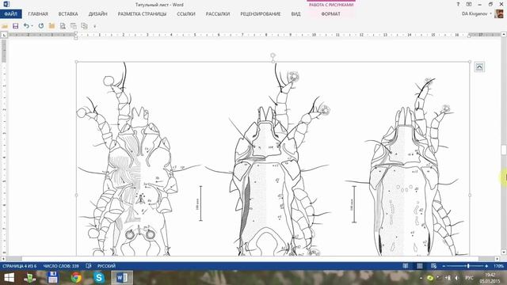
Task: Click the open folder icon in quick access toolbar
Action: (51, 26)
